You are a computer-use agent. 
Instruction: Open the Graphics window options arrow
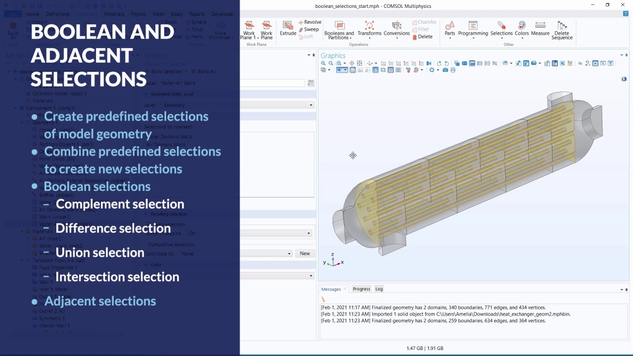pos(622,55)
